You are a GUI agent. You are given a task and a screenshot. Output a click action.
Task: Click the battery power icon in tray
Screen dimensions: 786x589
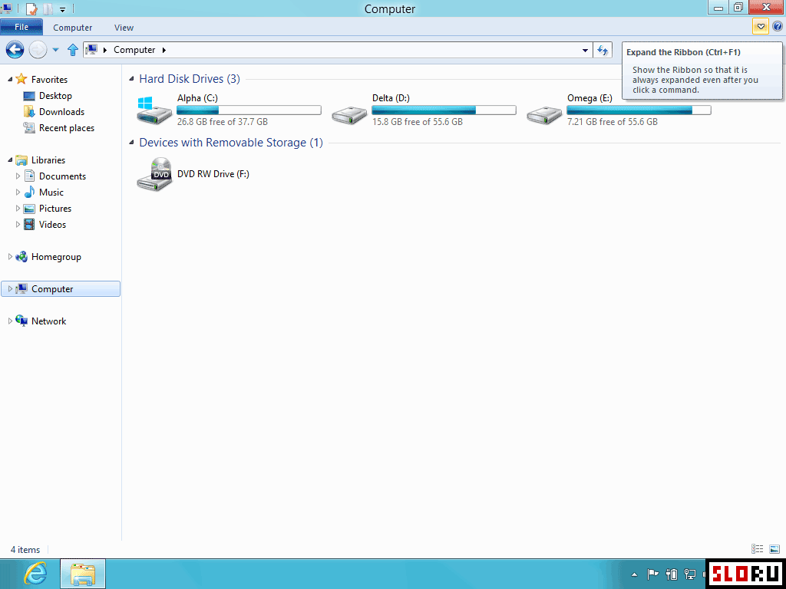(672, 574)
